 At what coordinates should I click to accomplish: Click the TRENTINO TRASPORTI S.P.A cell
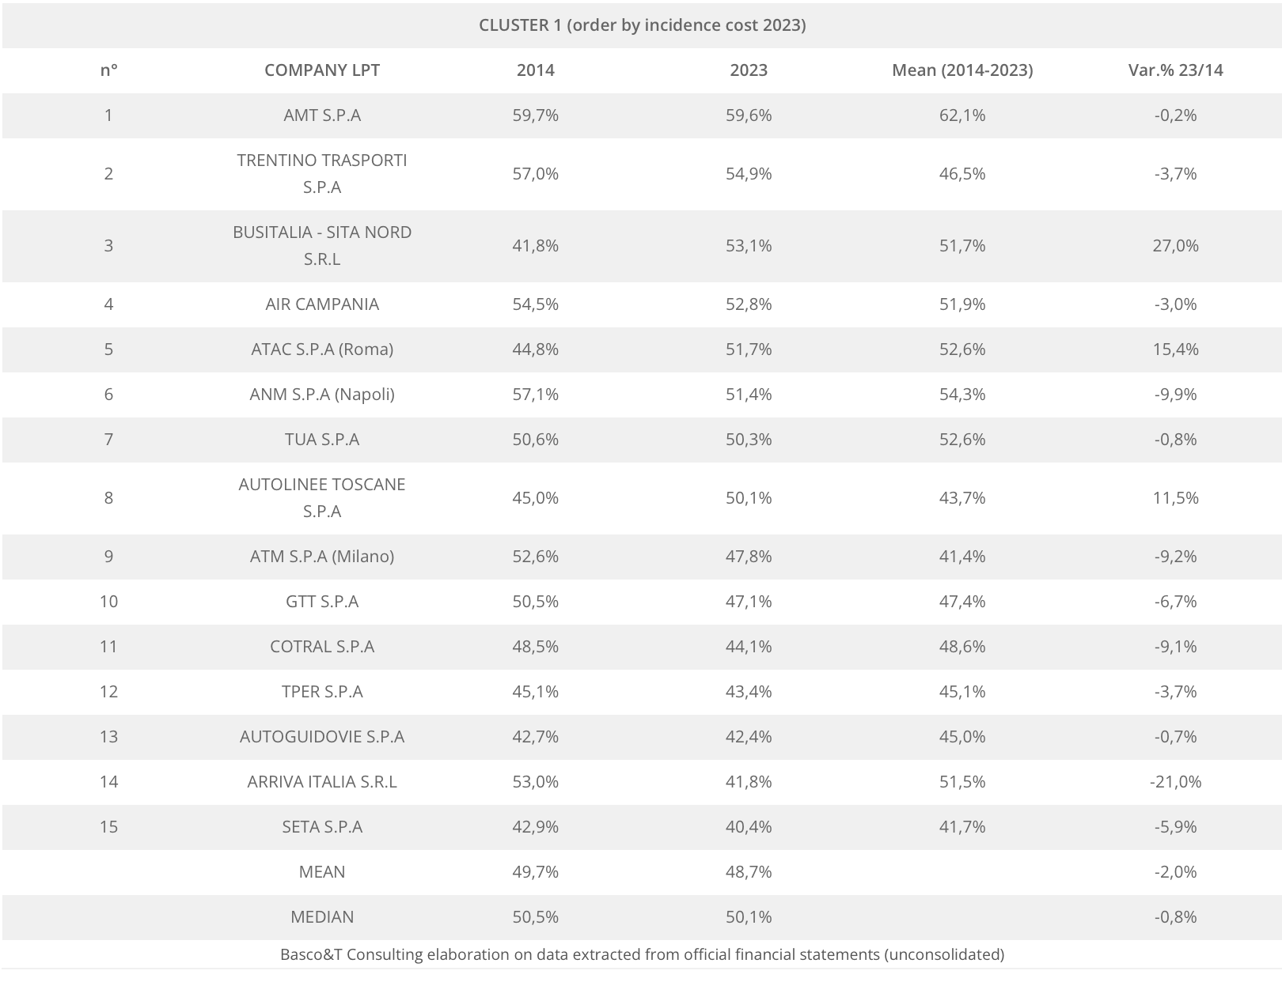pyautogui.click(x=321, y=173)
